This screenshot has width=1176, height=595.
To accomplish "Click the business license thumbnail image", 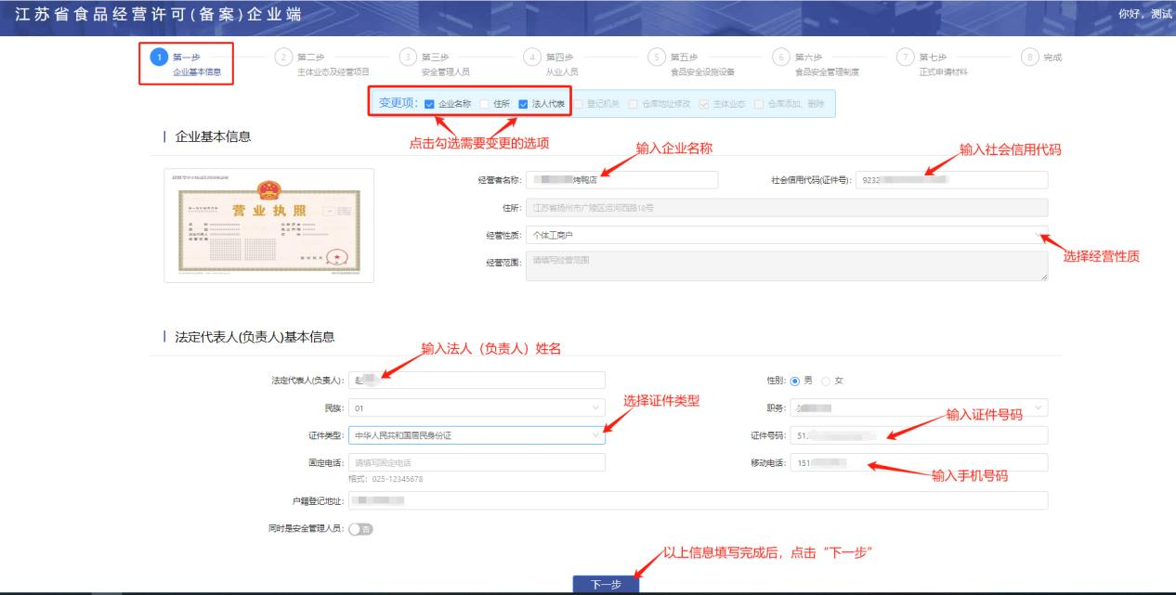I will [x=269, y=225].
